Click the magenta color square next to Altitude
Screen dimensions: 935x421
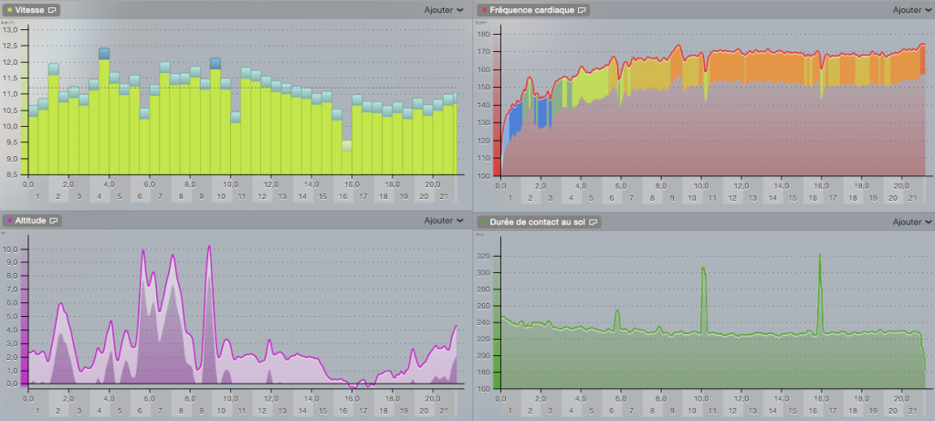coord(8,221)
